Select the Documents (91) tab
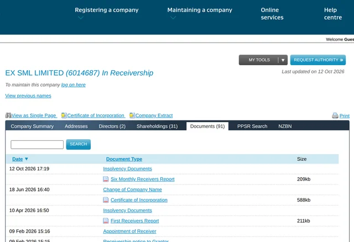Screen dimensions: 354x242 [207, 127]
